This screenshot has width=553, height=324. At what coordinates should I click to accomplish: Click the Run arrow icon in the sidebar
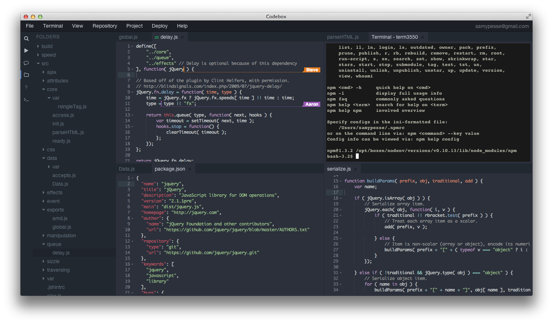tap(26, 51)
